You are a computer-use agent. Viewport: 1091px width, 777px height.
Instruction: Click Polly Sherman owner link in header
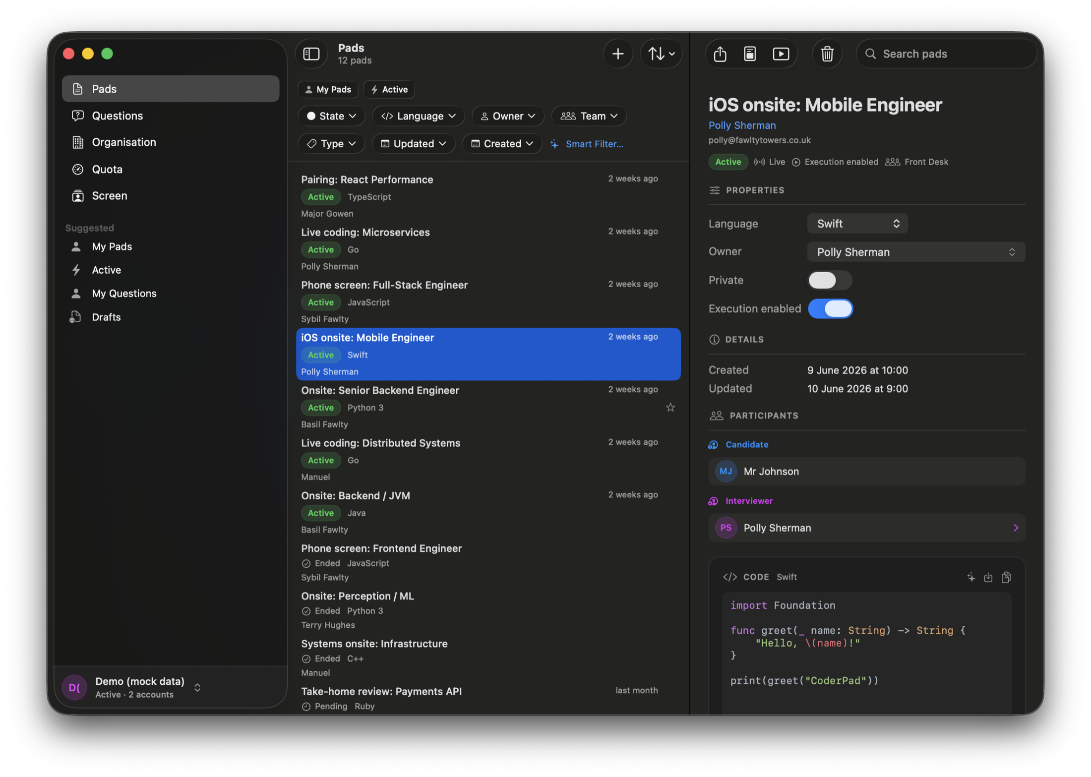742,125
